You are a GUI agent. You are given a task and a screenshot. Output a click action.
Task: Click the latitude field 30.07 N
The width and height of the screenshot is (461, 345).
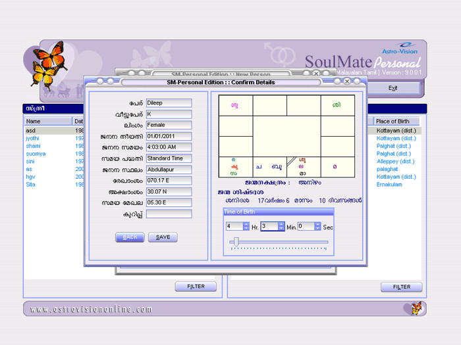pos(169,192)
